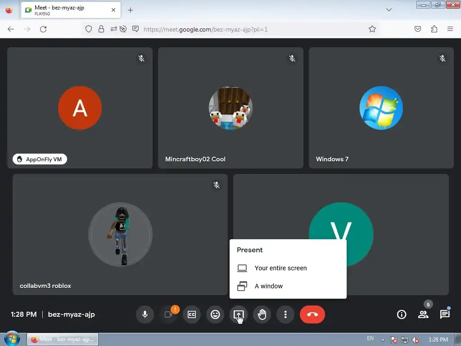The width and height of the screenshot is (461, 346).
Task: Bookmark this page with the star
Action: [x=372, y=29]
